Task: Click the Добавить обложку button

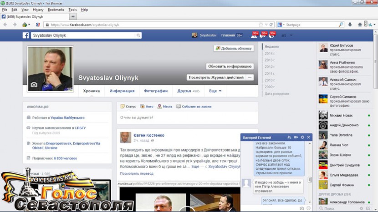Action: coord(234,48)
